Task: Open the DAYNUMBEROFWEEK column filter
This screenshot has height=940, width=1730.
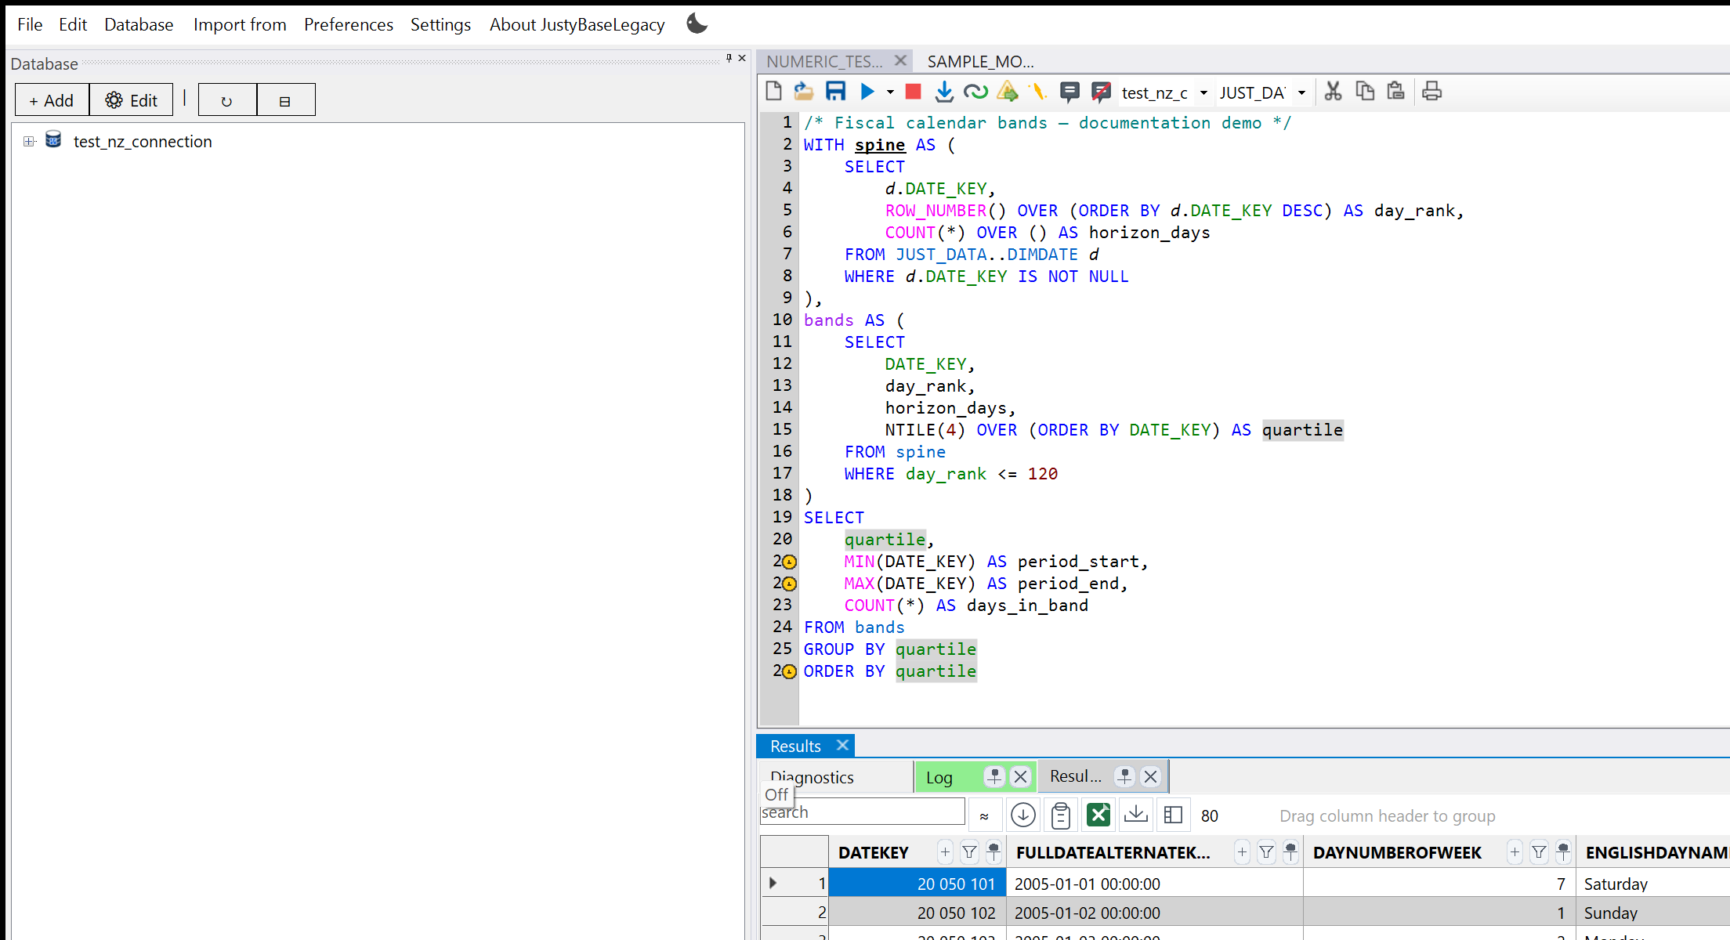Action: 1539,851
